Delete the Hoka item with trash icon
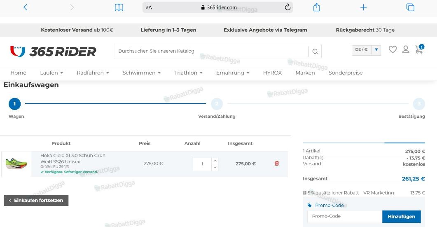 point(277,164)
